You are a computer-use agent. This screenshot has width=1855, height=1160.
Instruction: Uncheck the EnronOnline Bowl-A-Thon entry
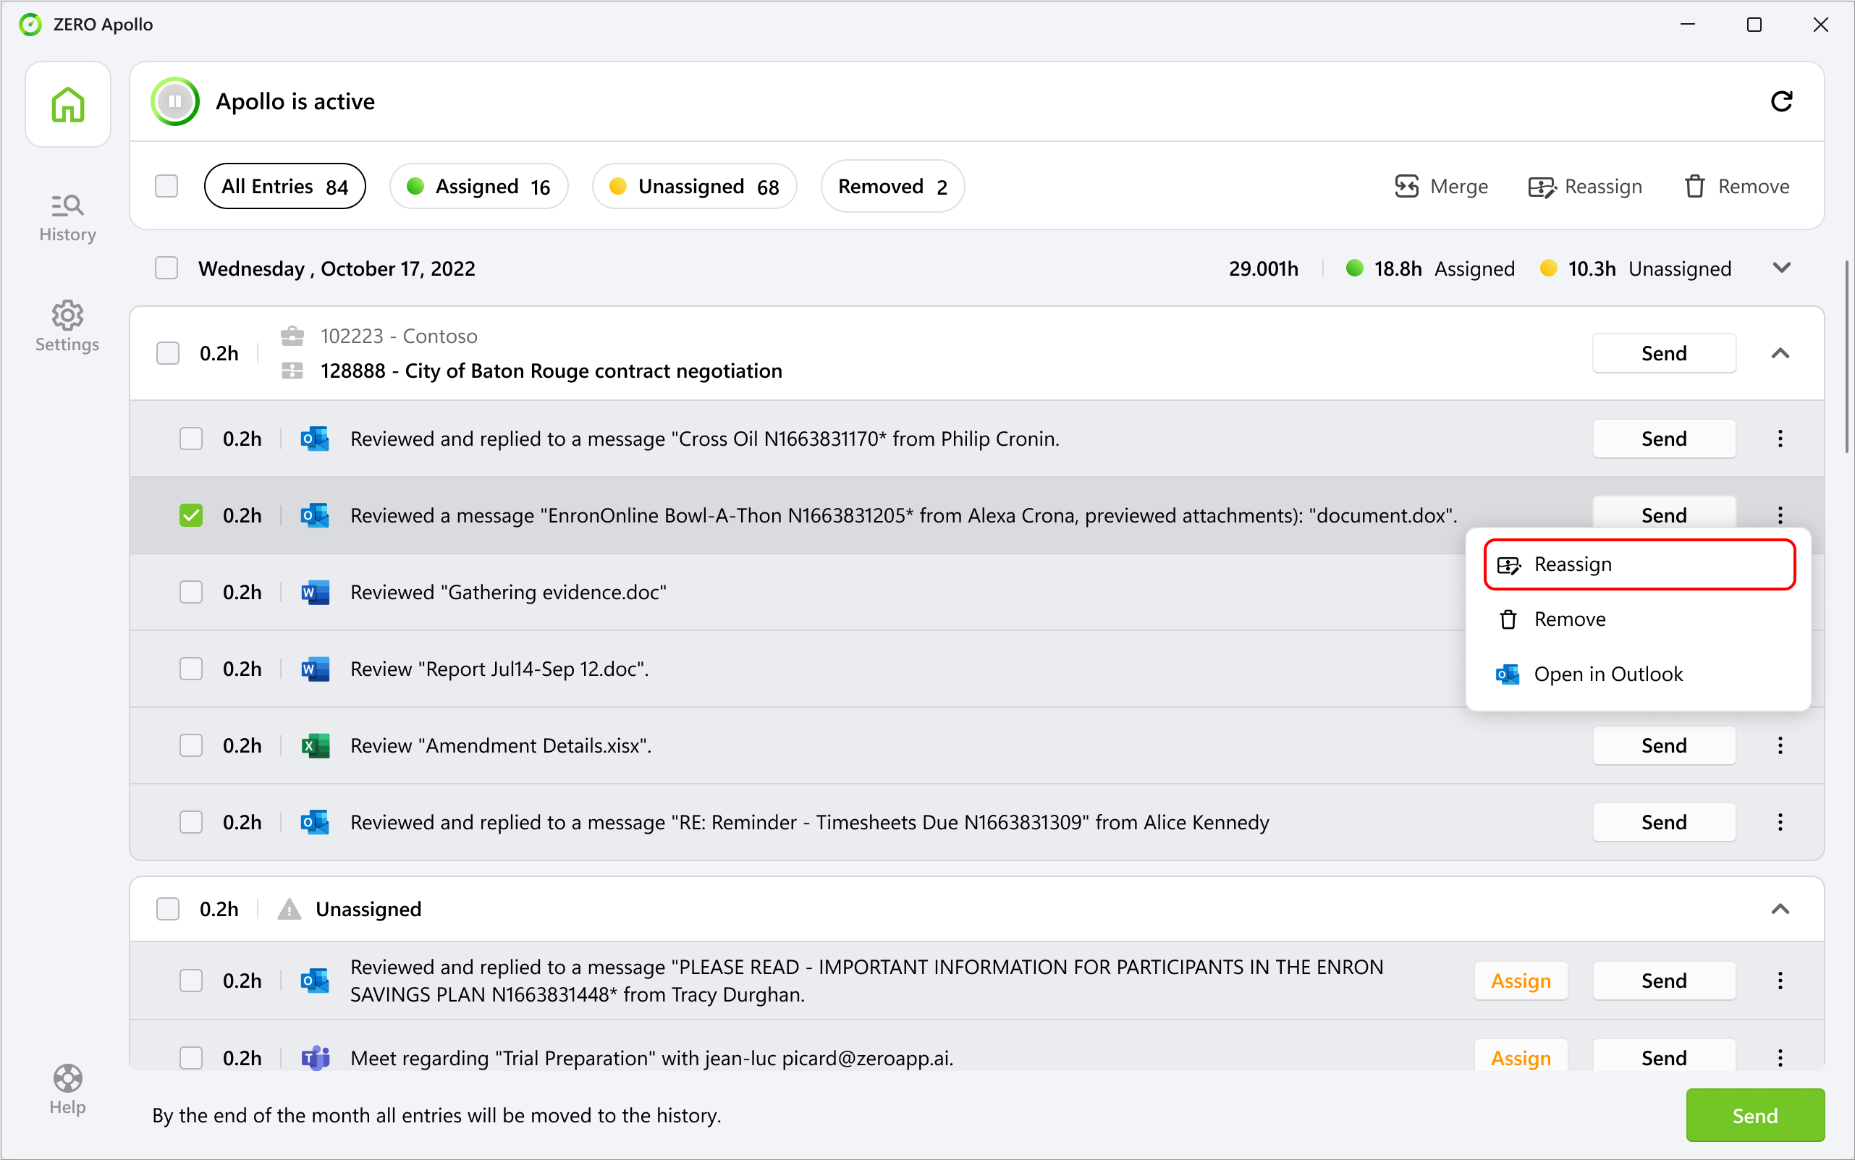pyautogui.click(x=191, y=515)
